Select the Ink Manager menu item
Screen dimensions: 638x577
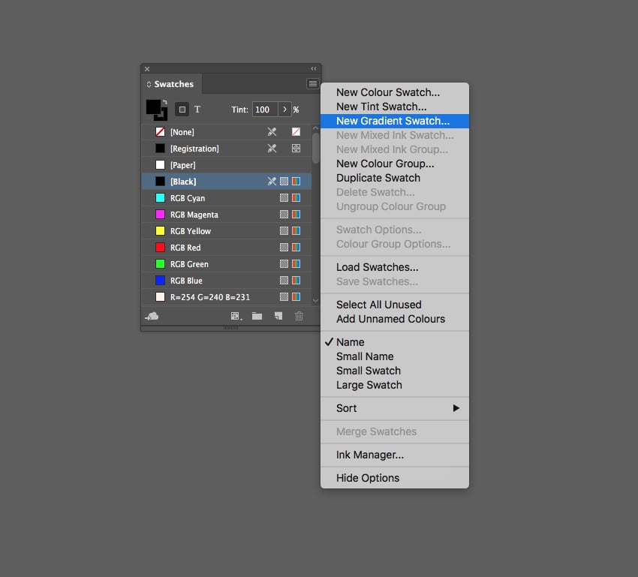click(x=370, y=455)
